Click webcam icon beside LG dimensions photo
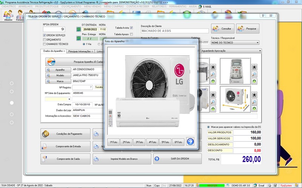302x188 pixels. [254, 95]
